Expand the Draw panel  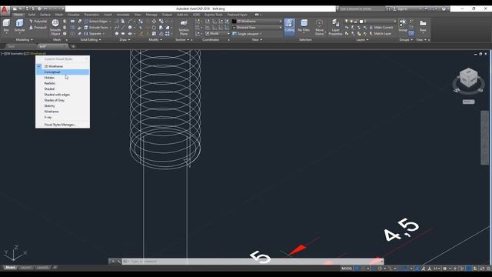(125, 40)
